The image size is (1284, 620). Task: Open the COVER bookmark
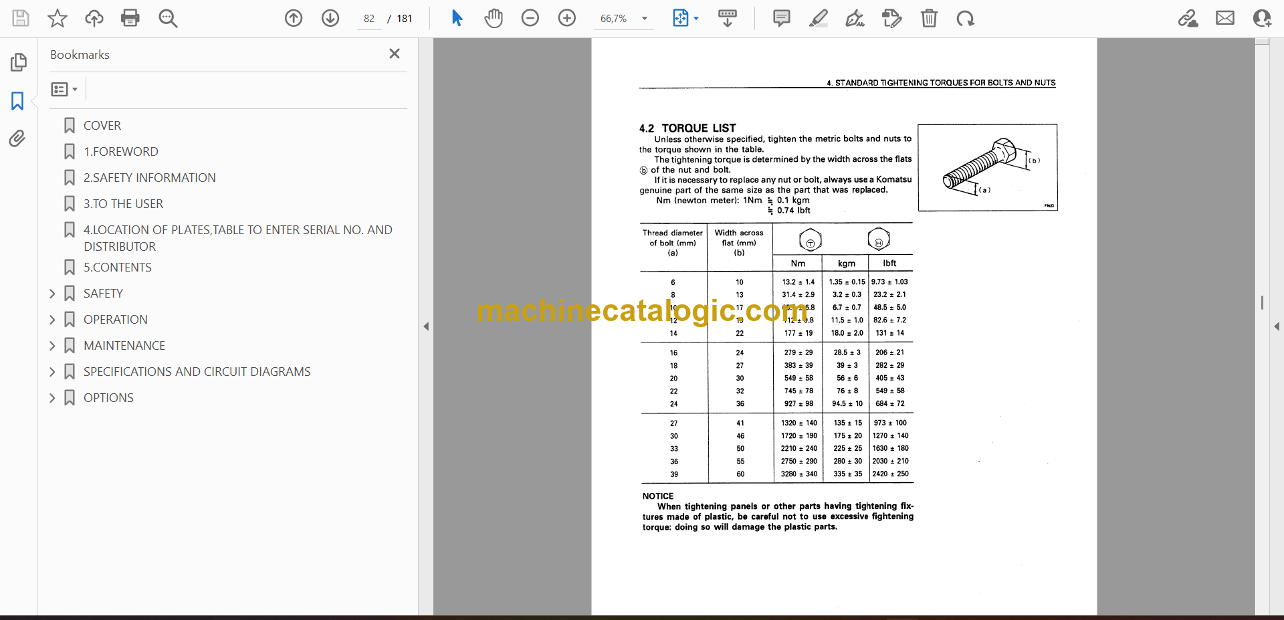[x=102, y=126]
